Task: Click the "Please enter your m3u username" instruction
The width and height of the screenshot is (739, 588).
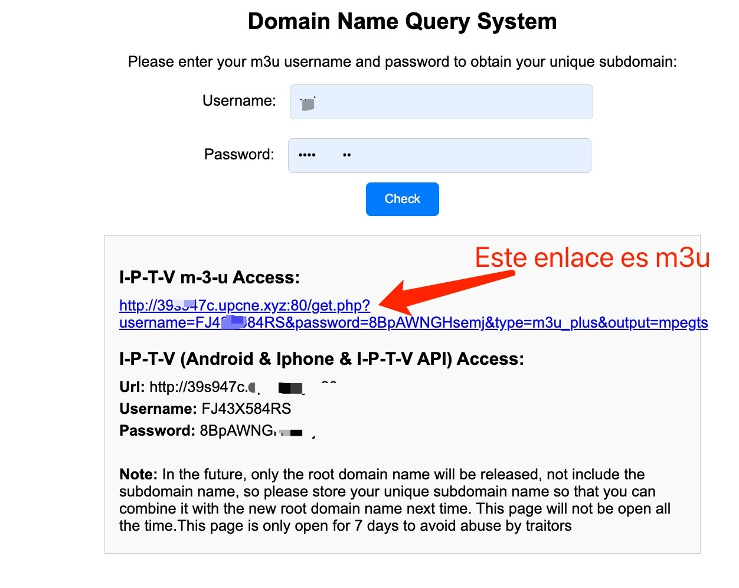Action: [402, 62]
